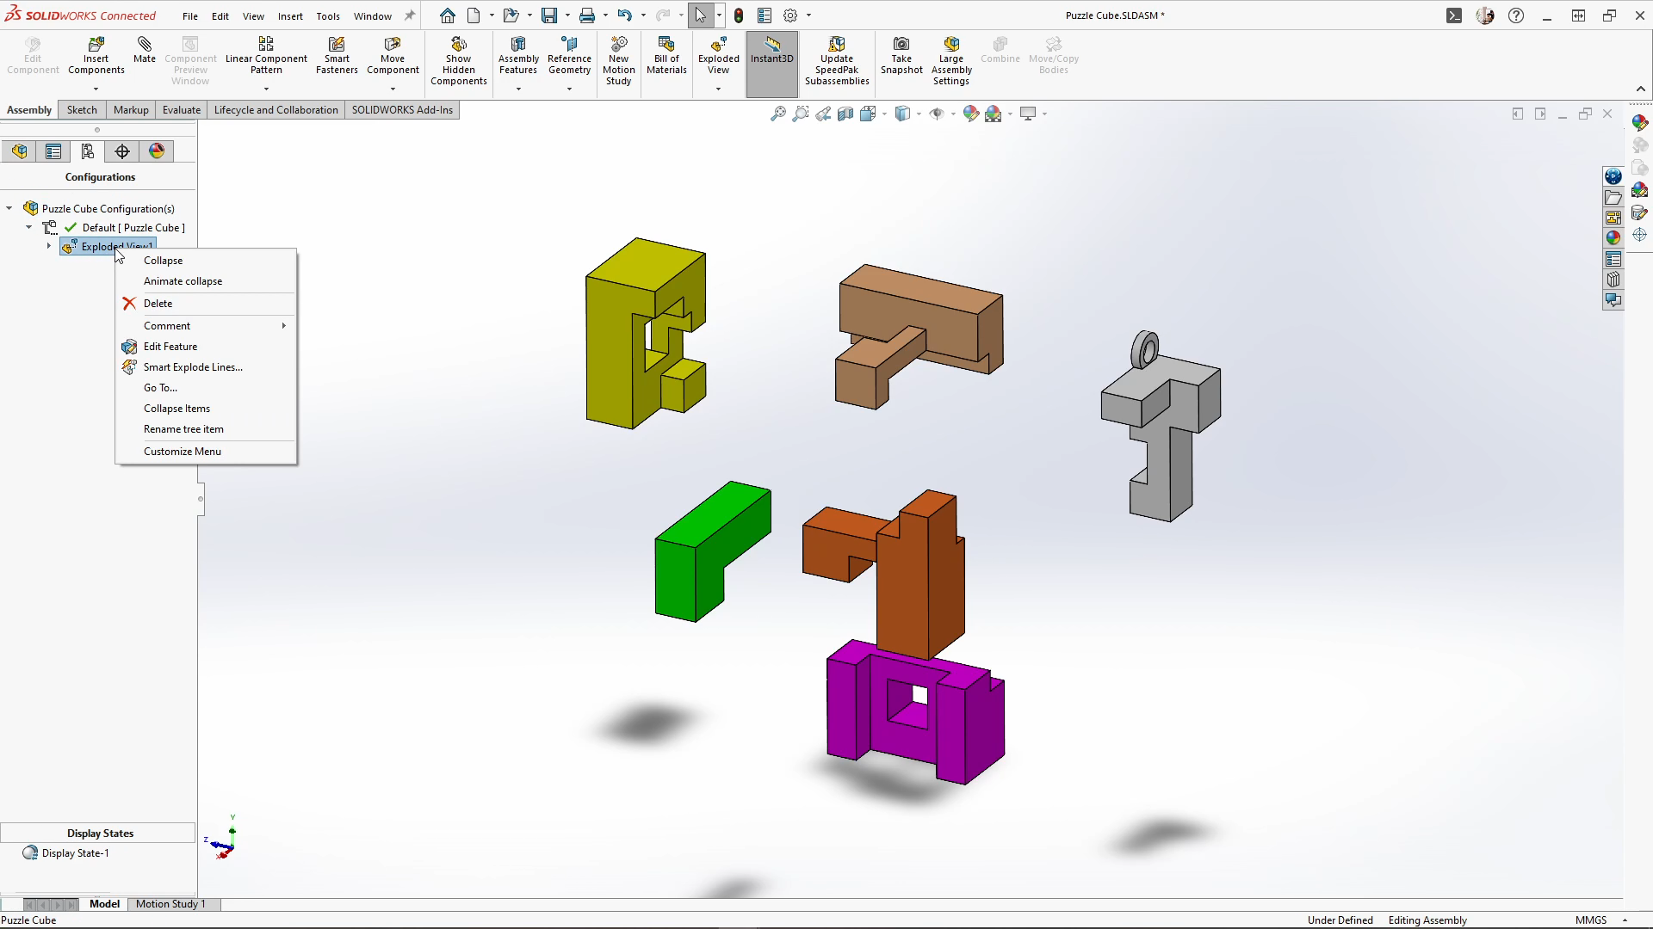Screen dimensions: 1653x929
Task: Select Display State-1 item
Action: (x=75, y=853)
